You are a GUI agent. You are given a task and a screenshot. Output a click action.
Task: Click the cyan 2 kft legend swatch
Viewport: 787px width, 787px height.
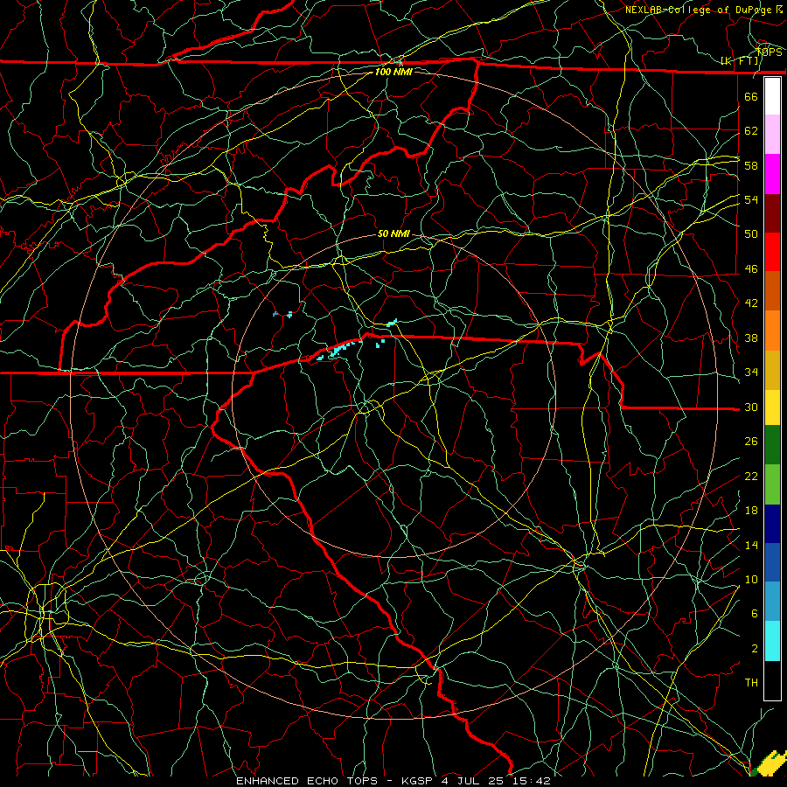[772, 641]
